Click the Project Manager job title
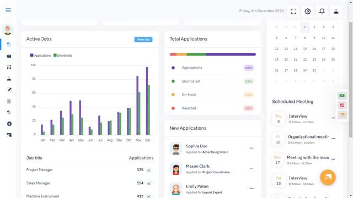 click(39, 170)
